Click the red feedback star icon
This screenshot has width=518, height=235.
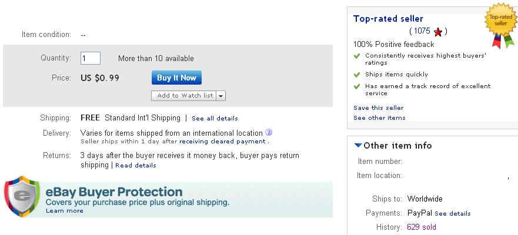pos(438,31)
